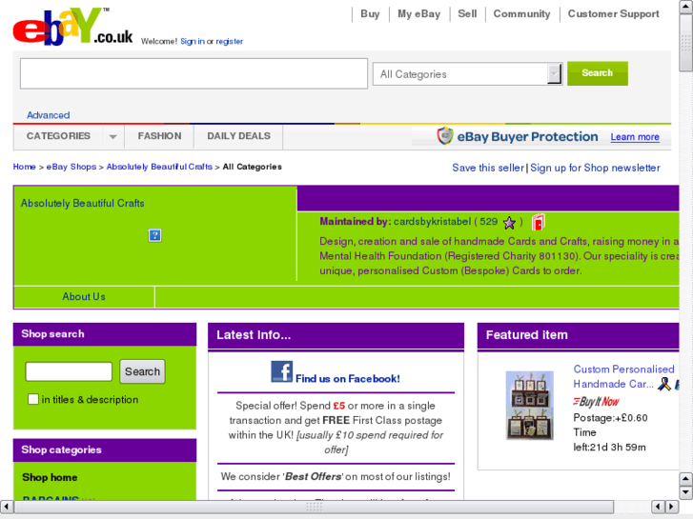Open the Community menu
693x519 pixels.
521,13
